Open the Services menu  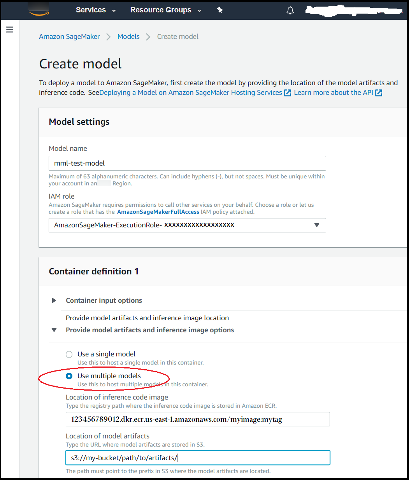tap(96, 10)
